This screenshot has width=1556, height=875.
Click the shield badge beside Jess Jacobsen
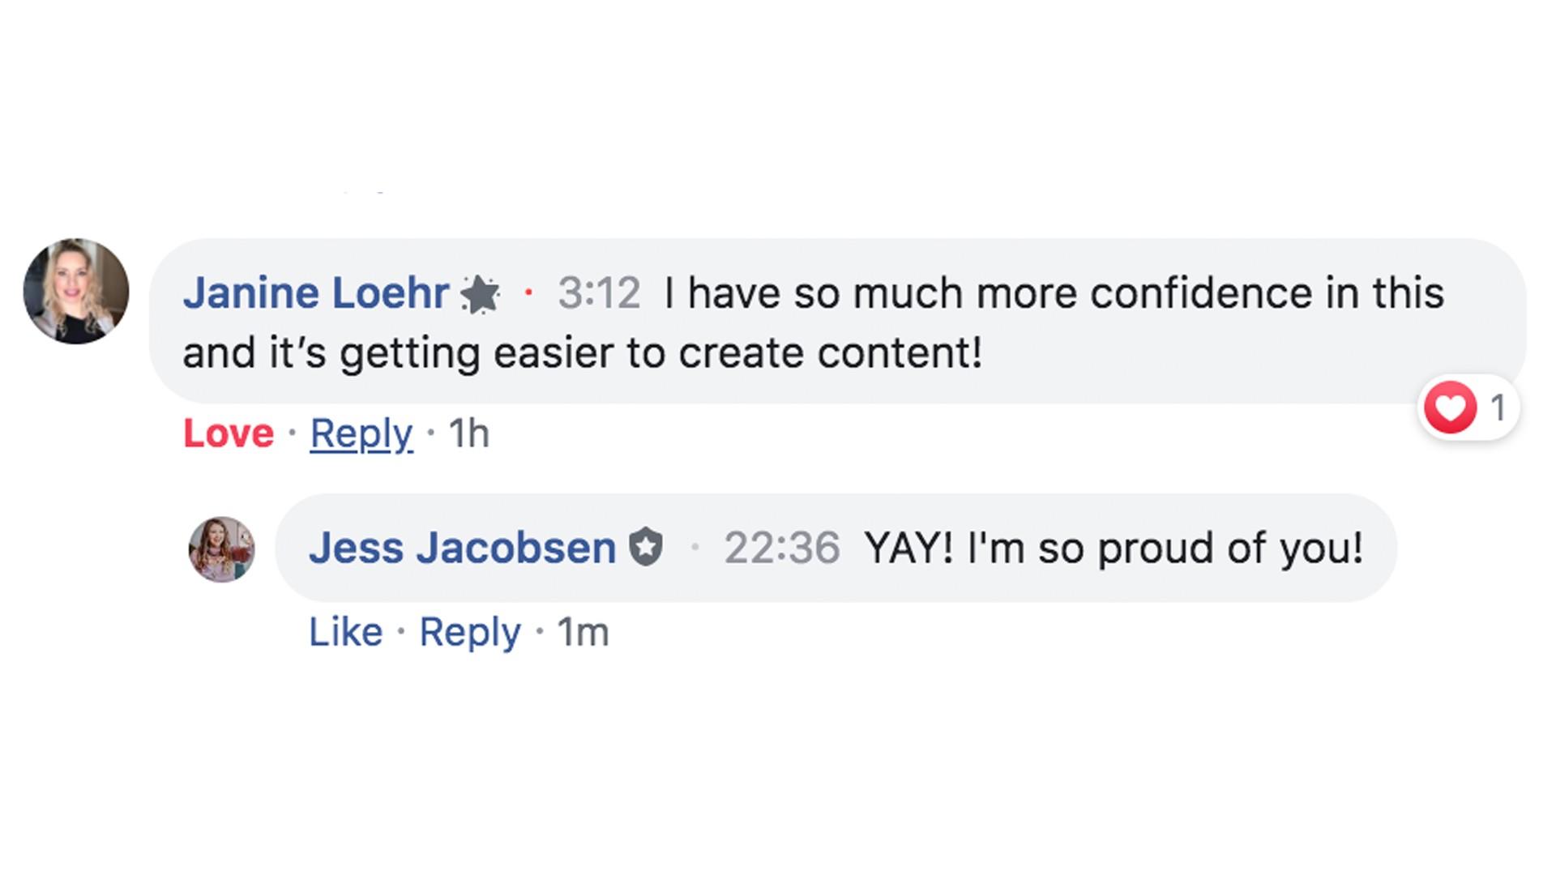(646, 547)
